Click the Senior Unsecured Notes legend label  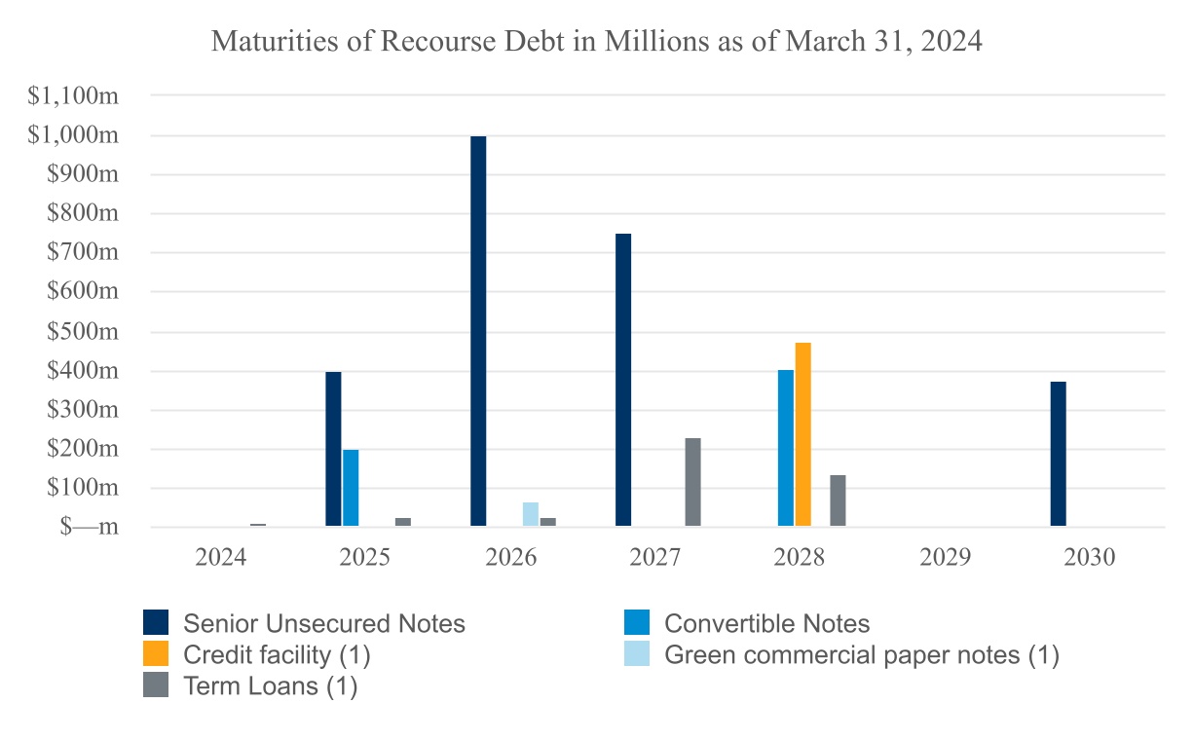(324, 623)
